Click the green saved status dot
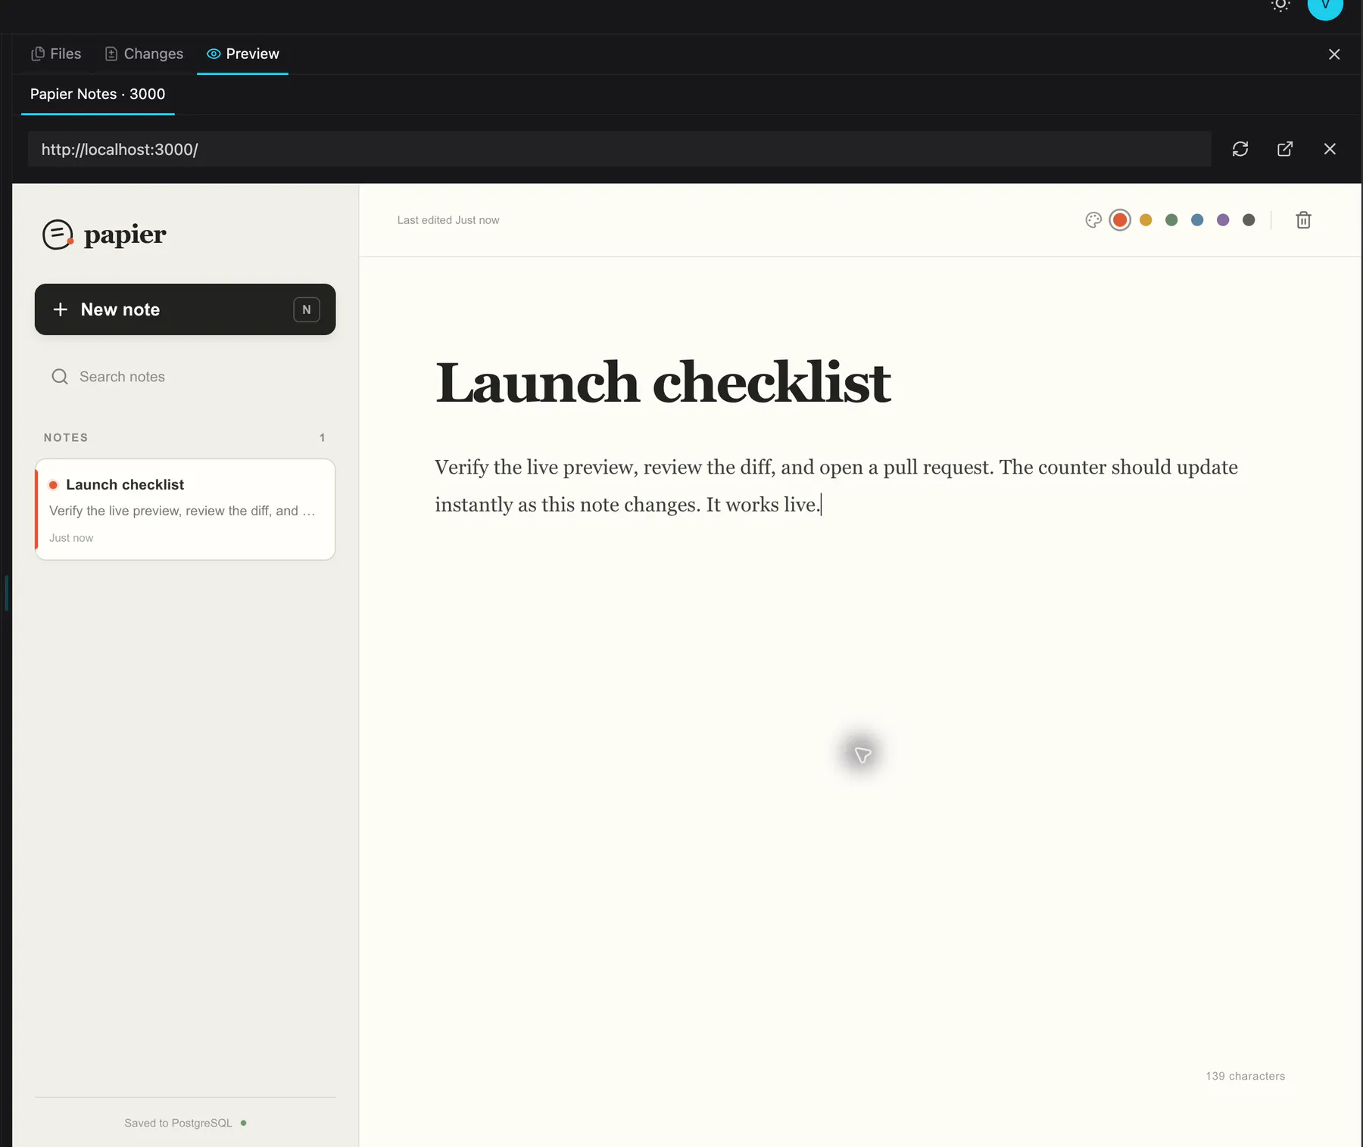Viewport: 1363px width, 1147px height. (x=243, y=1123)
